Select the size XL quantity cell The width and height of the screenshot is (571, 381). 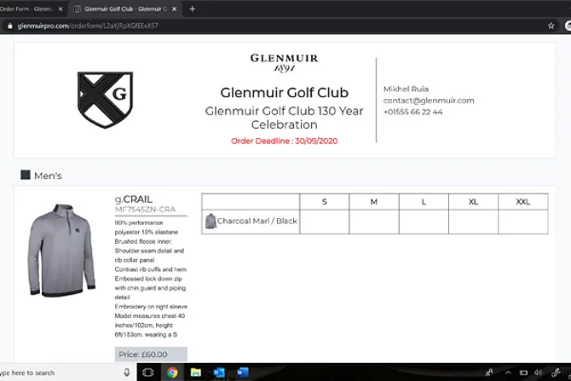pyautogui.click(x=473, y=222)
